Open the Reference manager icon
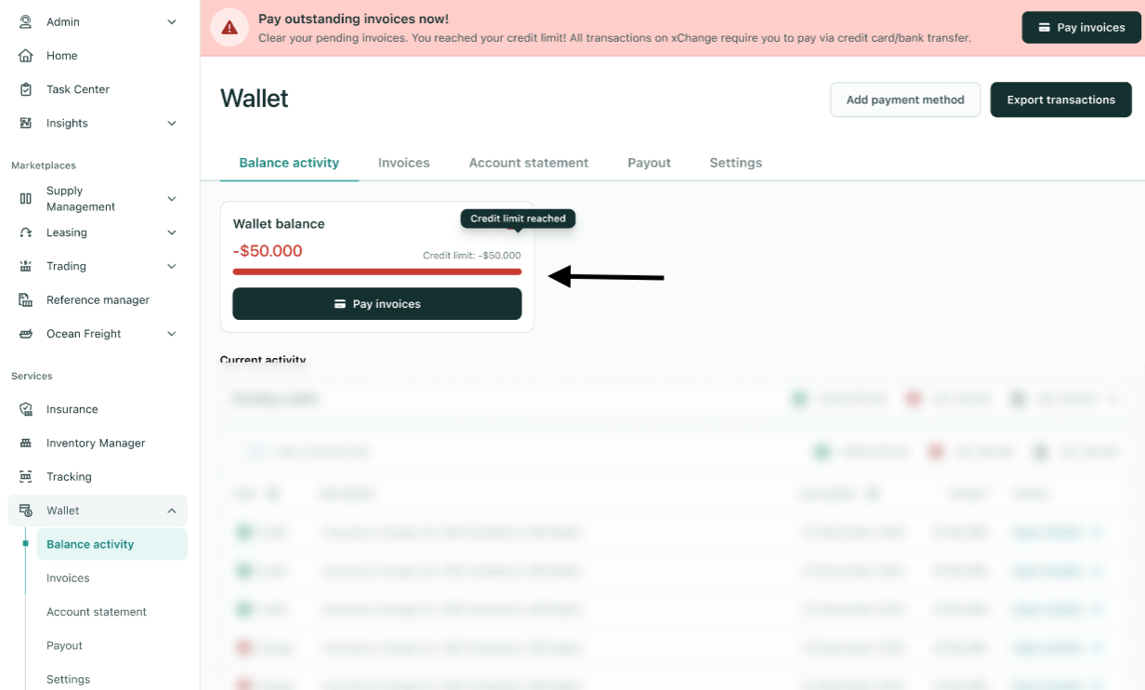The image size is (1145, 690). 27,299
